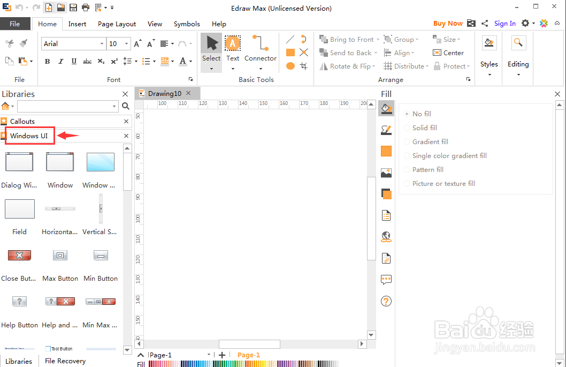Toggle italic formatting

pyautogui.click(x=60, y=62)
